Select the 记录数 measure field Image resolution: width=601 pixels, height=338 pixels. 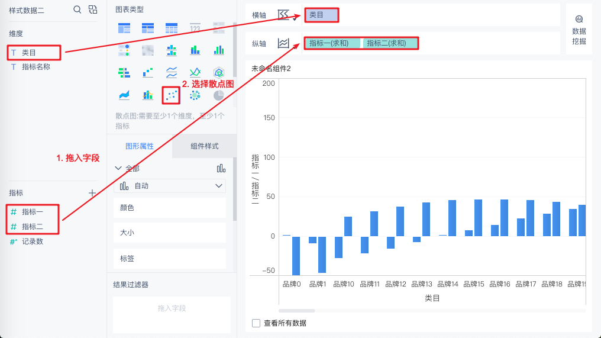click(32, 242)
